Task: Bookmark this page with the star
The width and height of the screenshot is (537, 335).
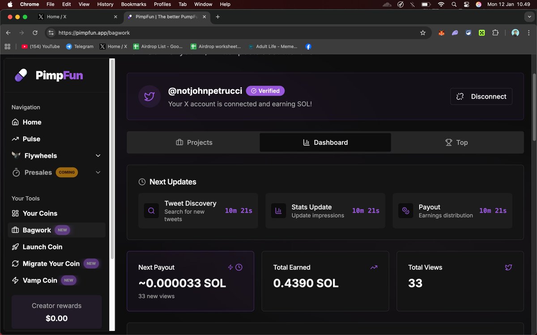Action: tap(422, 33)
